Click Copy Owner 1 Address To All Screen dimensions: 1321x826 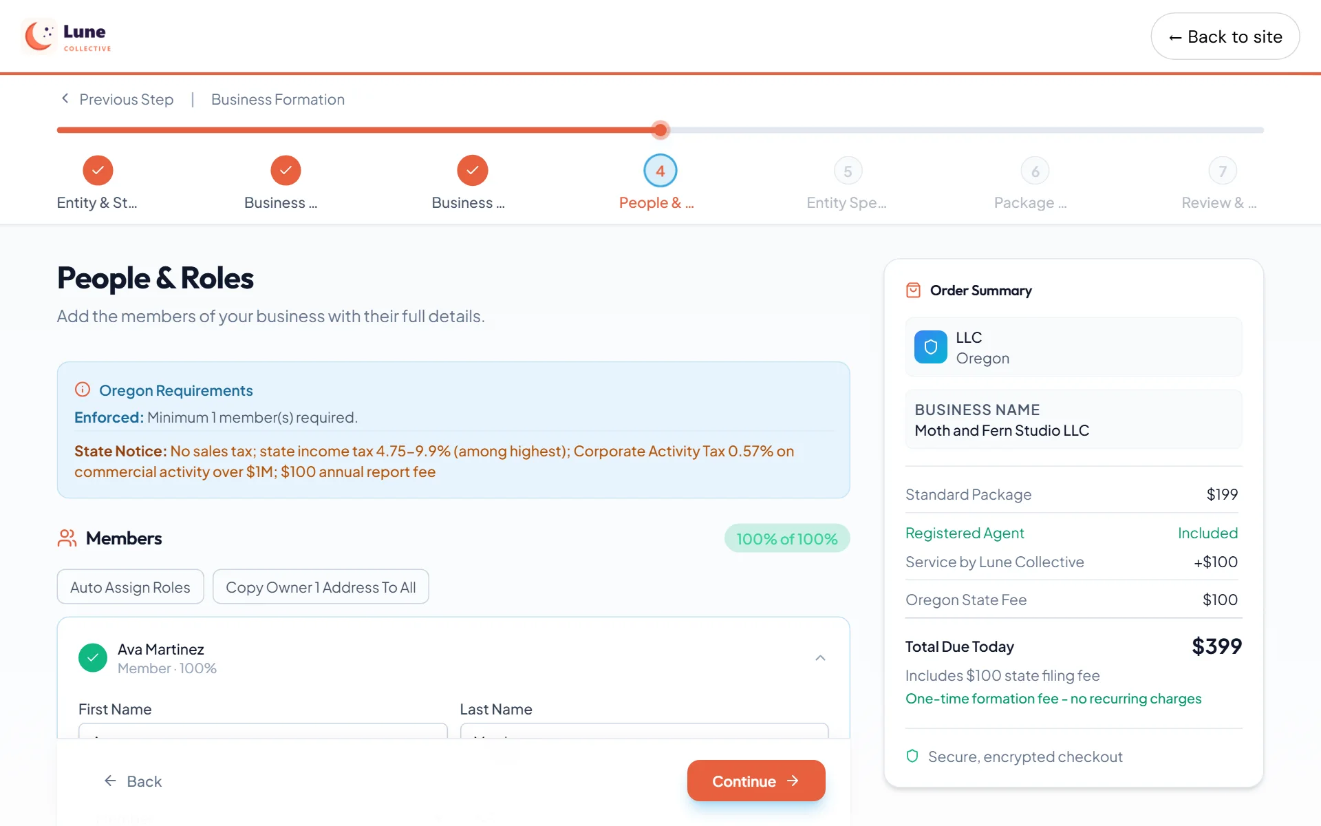coord(321,587)
